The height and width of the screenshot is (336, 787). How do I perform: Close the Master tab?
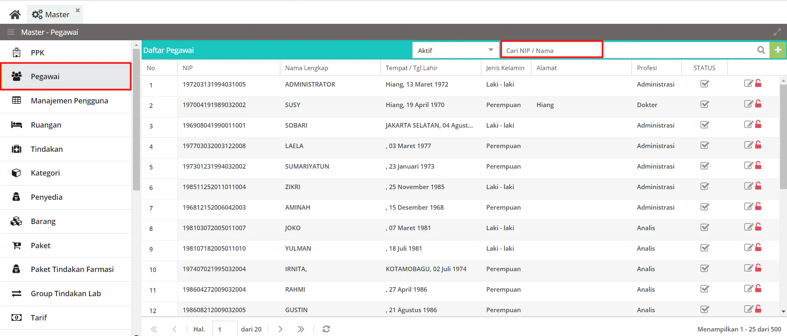[x=78, y=10]
